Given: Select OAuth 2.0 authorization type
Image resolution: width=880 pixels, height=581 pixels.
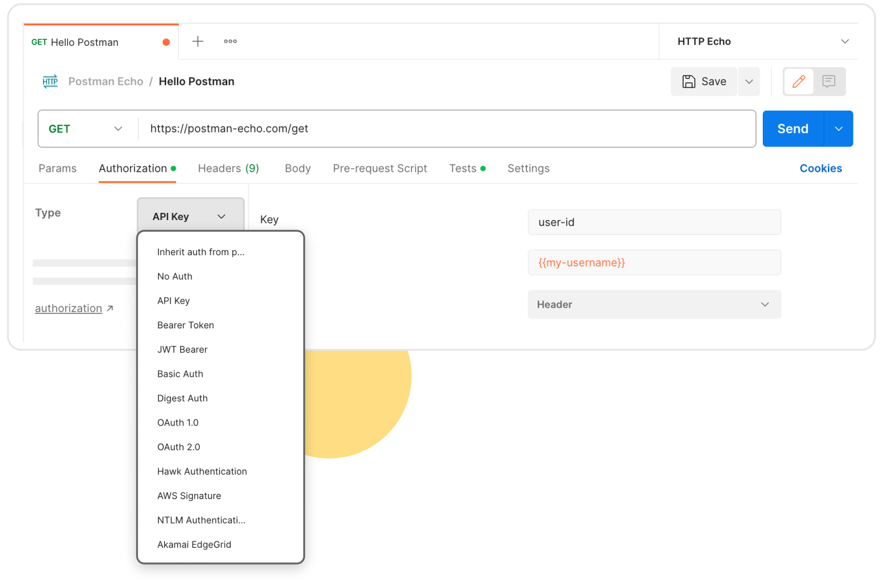Looking at the screenshot, I should 178,447.
